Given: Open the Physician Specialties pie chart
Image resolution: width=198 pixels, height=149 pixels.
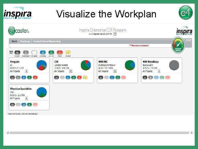Looking at the screenshot, I should (42, 92).
